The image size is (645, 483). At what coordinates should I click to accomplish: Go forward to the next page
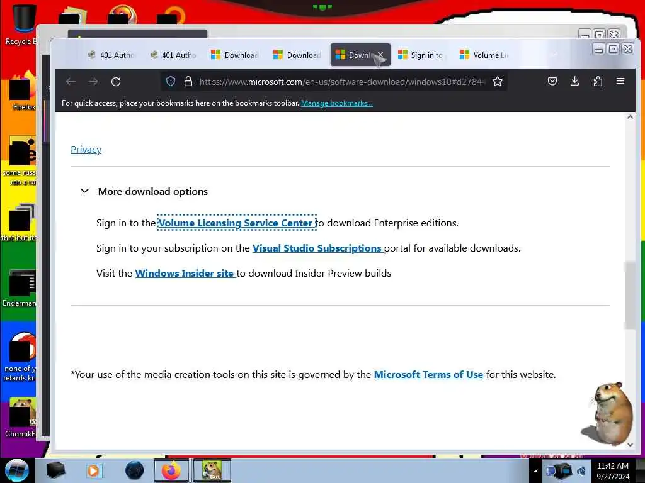(93, 82)
